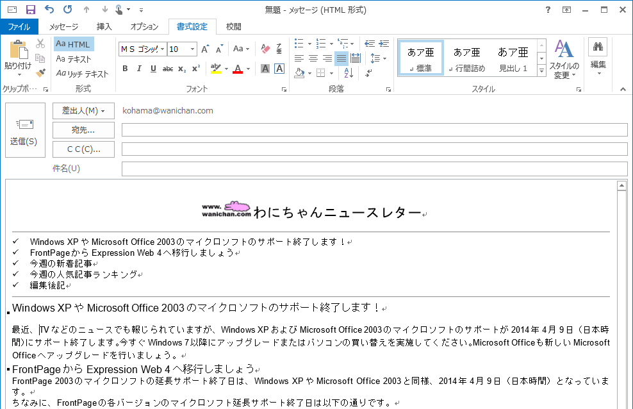Switch to the 挿入 tab

(104, 27)
